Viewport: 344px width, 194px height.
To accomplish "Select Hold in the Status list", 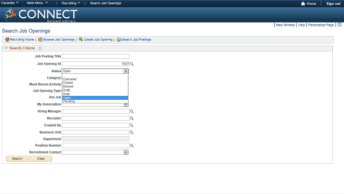I will click(x=95, y=94).
